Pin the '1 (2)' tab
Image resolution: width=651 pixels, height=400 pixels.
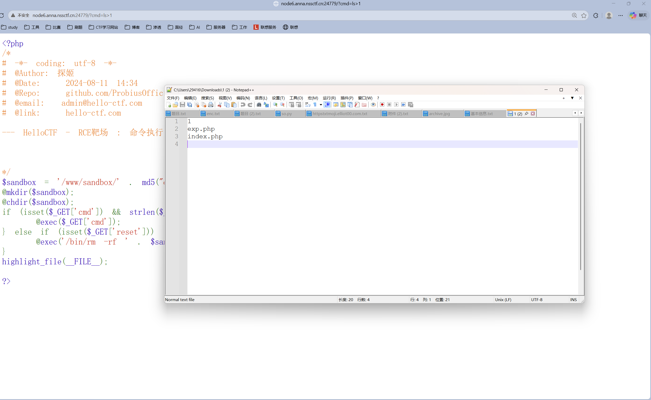(x=526, y=114)
